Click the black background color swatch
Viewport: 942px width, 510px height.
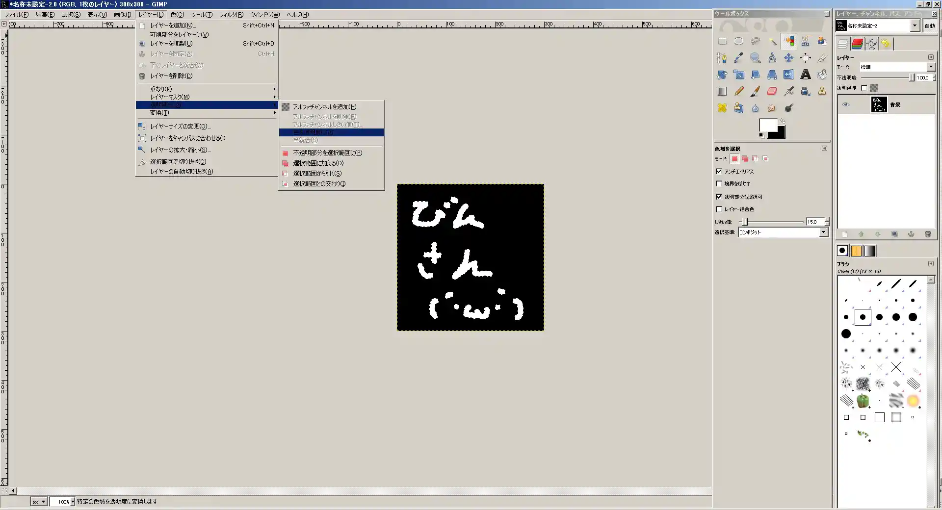coord(780,133)
